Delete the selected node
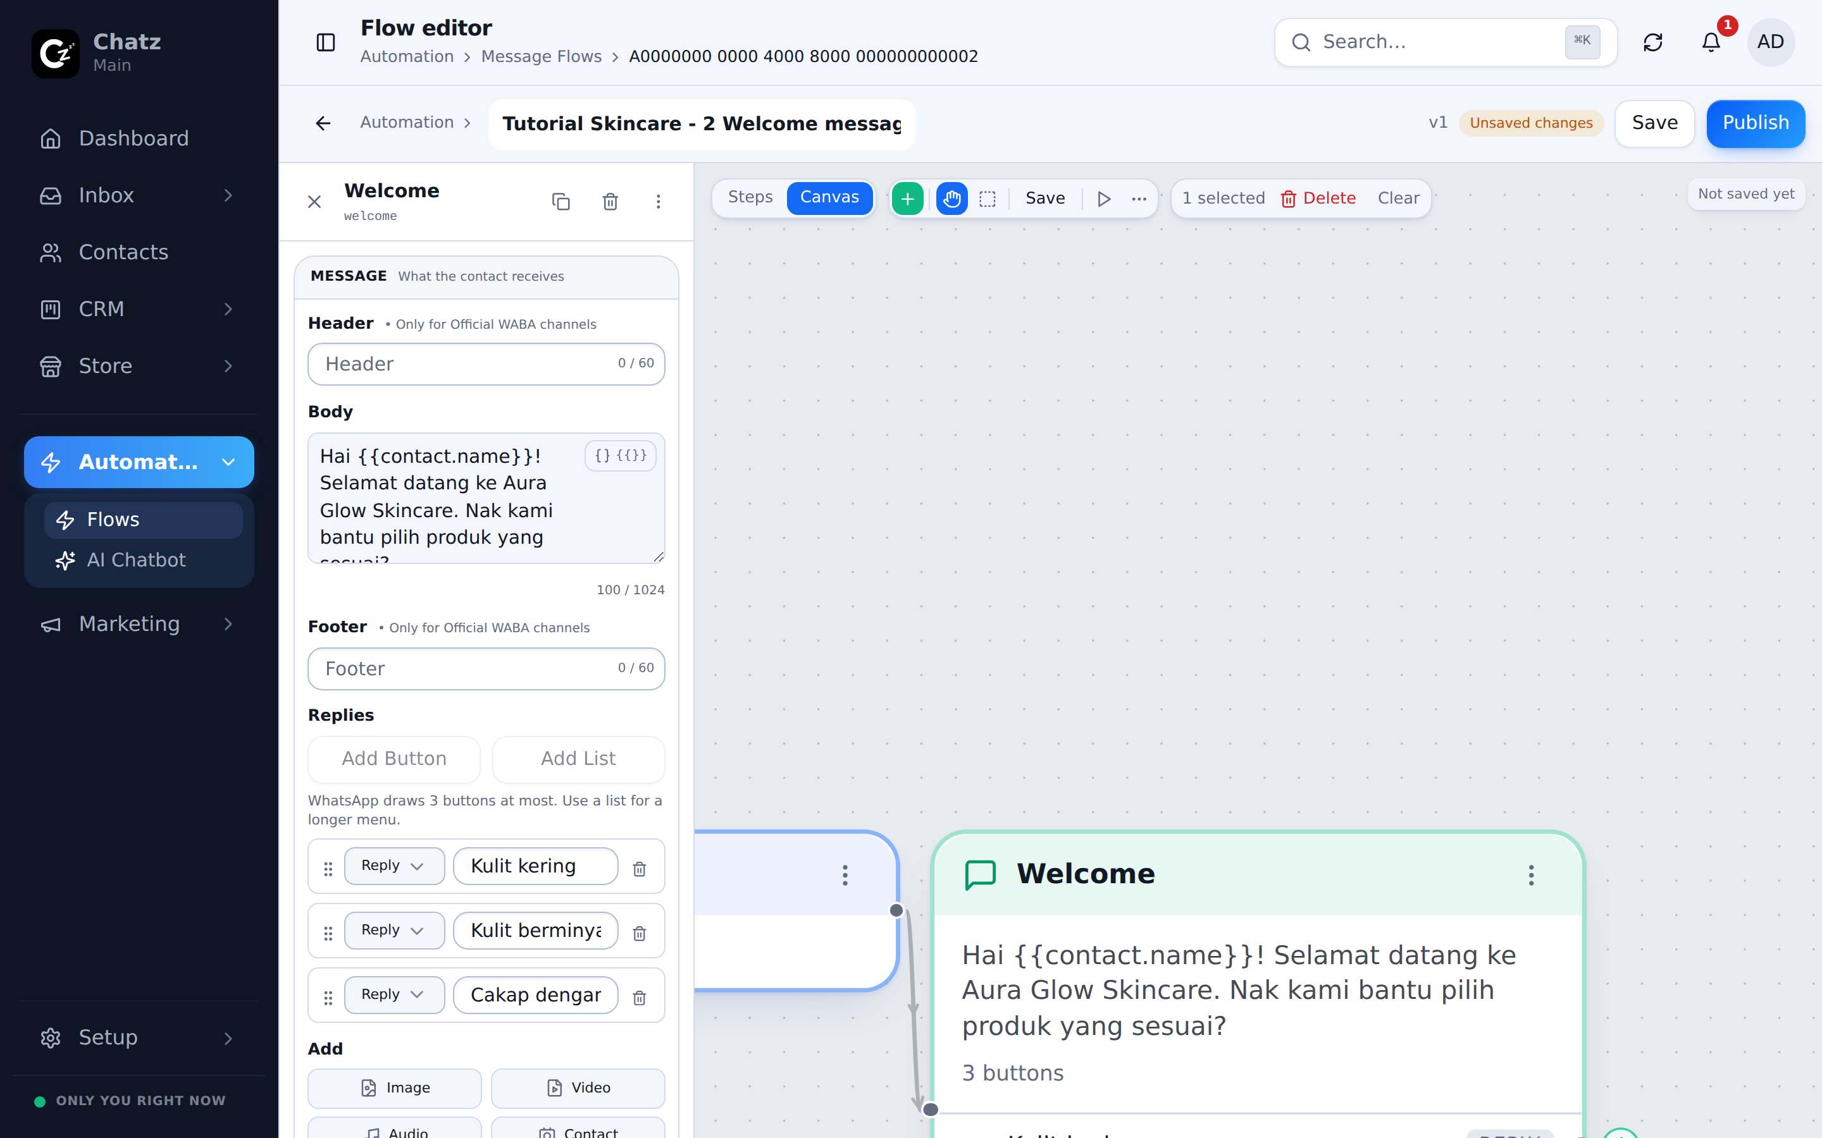The height and width of the screenshot is (1138, 1822). [x=1318, y=199]
